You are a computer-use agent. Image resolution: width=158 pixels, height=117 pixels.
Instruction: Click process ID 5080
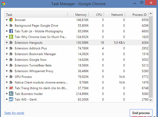[x=145, y=94]
